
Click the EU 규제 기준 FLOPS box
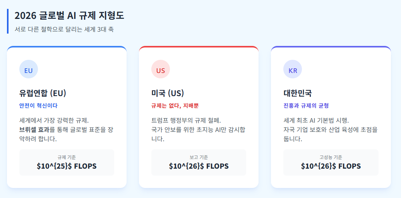point(67,162)
